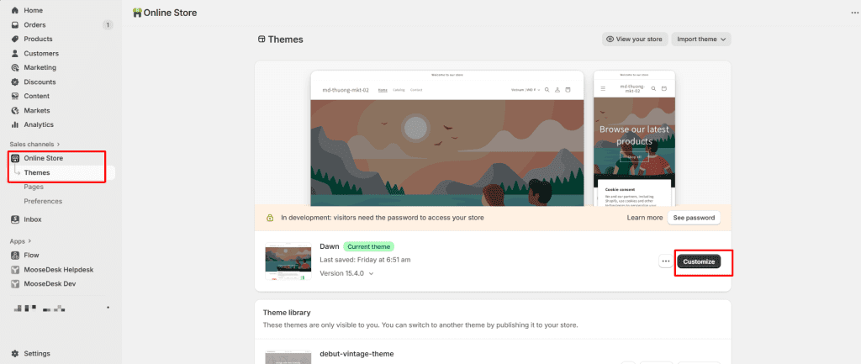Click the Online Store header icon

coord(137,13)
